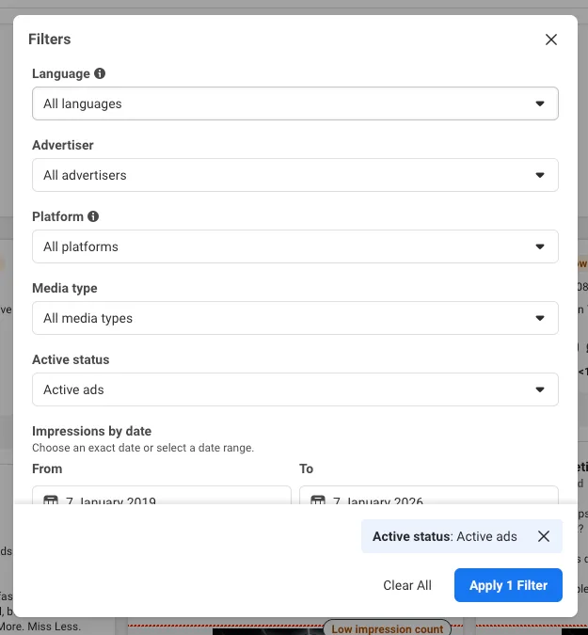This screenshot has height=635, width=588.
Task: Close the Filters dialog with the X
Action: coord(551,40)
